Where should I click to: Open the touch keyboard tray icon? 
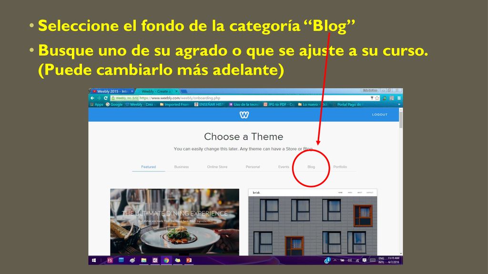pos(373,260)
